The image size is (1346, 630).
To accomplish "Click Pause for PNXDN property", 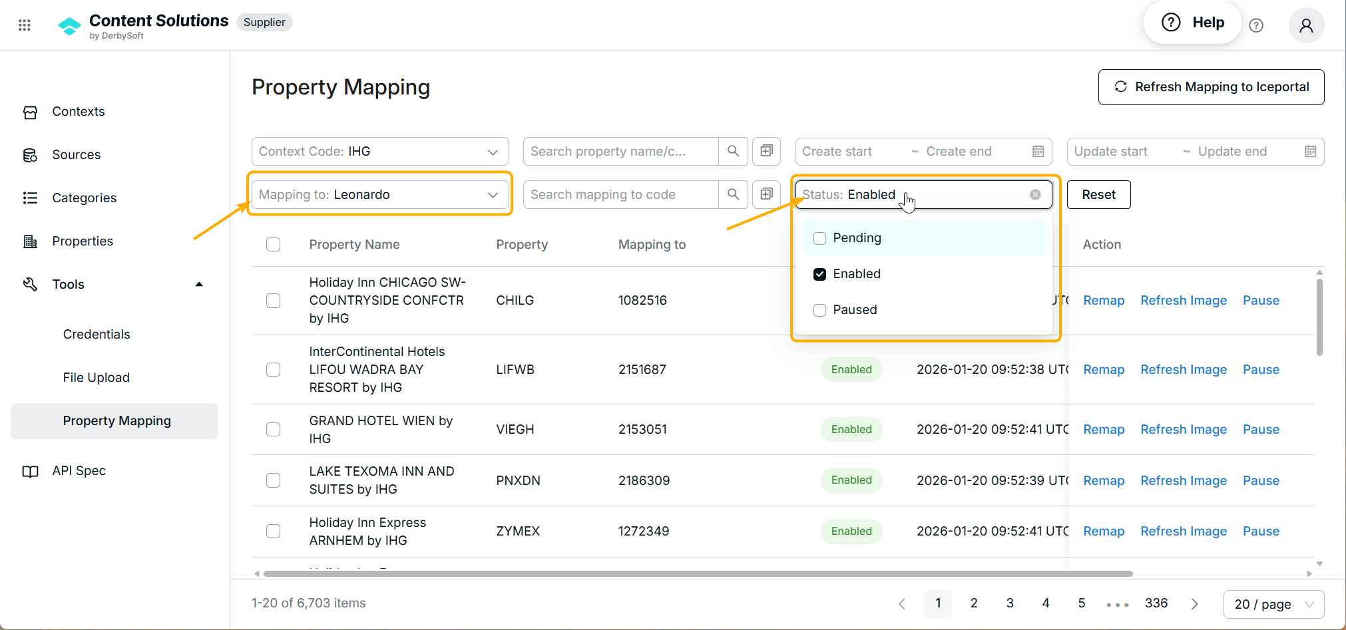I will pyautogui.click(x=1261, y=480).
